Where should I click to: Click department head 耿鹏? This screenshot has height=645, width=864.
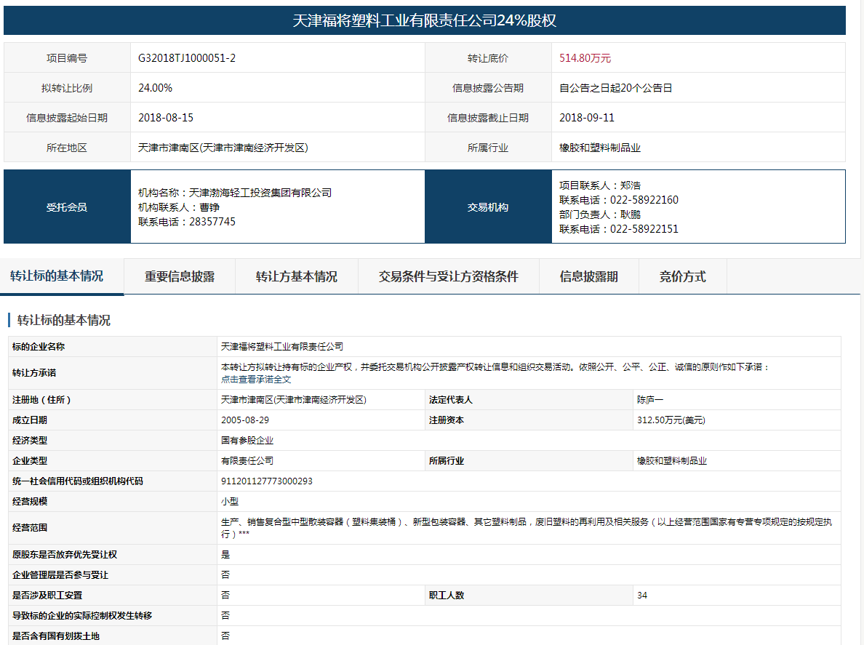point(631,215)
